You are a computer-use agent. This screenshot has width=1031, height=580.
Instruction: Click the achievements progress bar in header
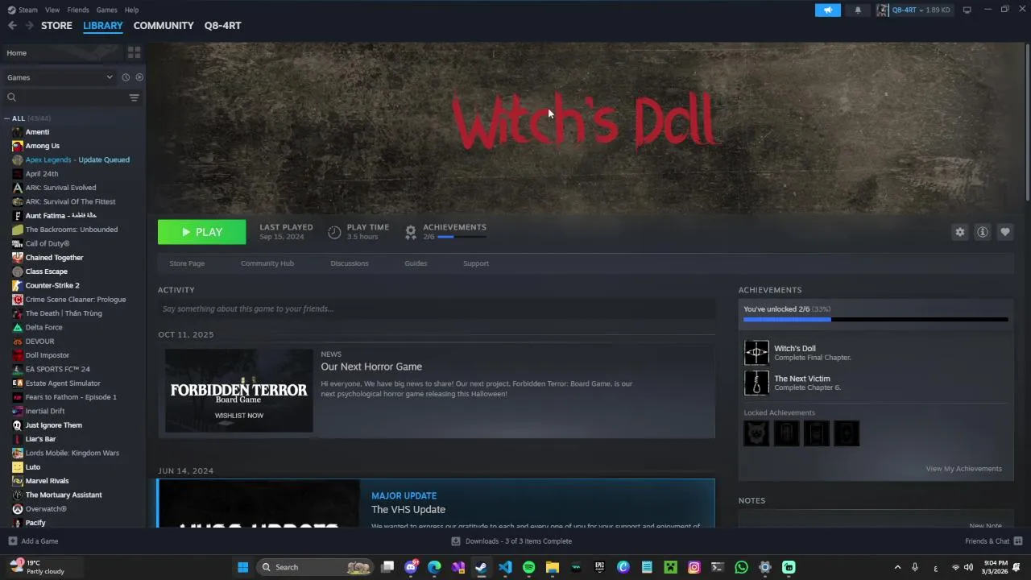(462, 237)
